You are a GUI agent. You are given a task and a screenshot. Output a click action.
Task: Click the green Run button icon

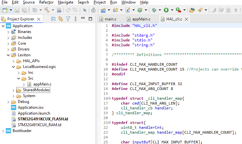(166, 10)
